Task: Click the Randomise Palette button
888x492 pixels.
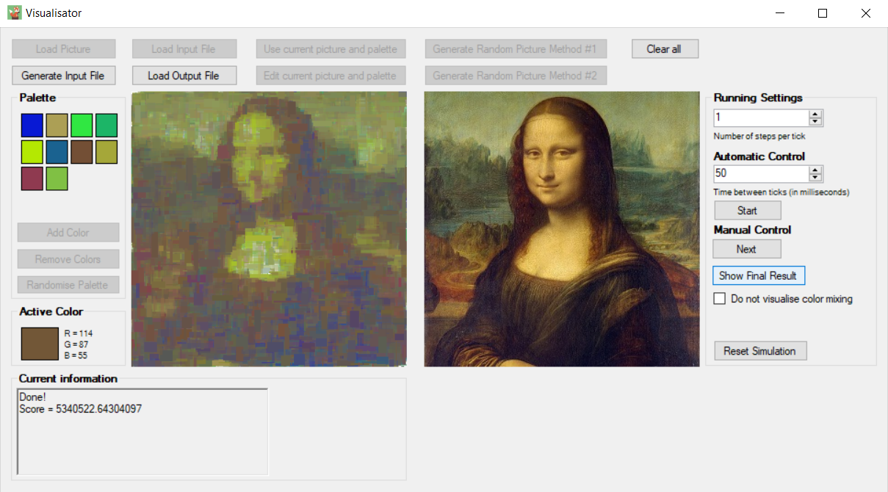Action: pyautogui.click(x=68, y=285)
